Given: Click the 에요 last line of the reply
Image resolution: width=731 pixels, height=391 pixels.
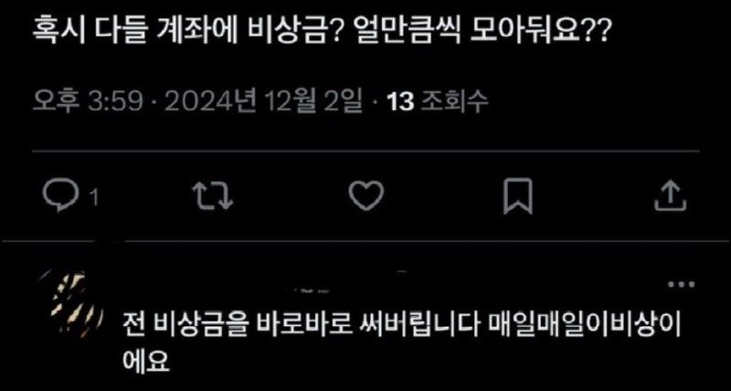Looking at the screenshot, I should pyautogui.click(x=144, y=360).
